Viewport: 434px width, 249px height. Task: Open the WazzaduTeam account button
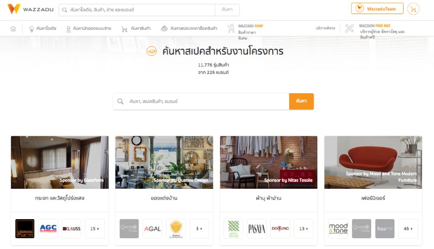[377, 9]
